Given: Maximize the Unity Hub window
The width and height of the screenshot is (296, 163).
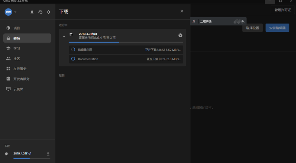Looking at the screenshot, I should [281, 1].
